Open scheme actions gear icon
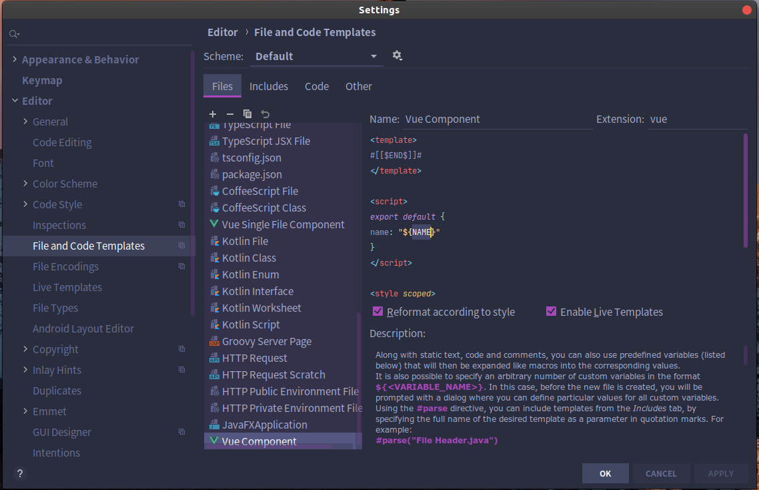Screen dimensions: 759x490 tap(398, 55)
